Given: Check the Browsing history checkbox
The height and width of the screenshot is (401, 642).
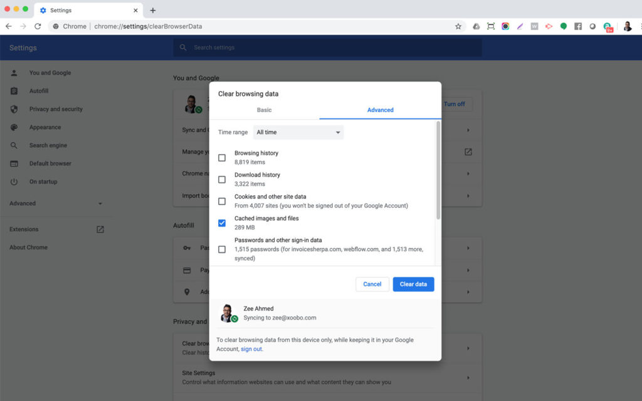Looking at the screenshot, I should click(x=222, y=157).
